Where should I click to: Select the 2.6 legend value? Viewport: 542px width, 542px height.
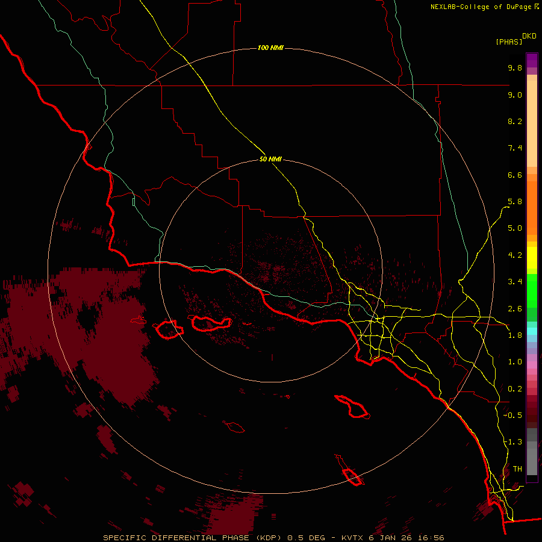[x=515, y=309]
